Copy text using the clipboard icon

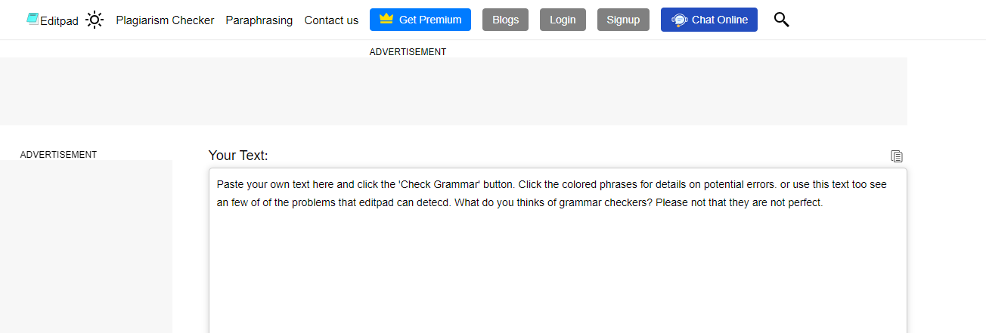click(897, 156)
